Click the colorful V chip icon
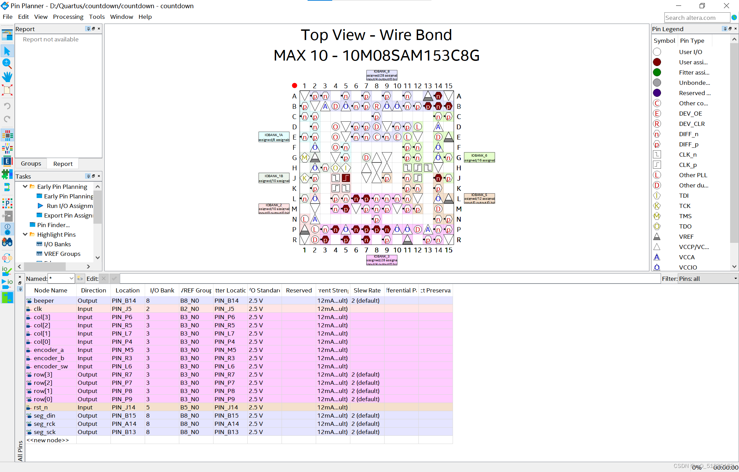This screenshot has height=472, width=739. 7,148
